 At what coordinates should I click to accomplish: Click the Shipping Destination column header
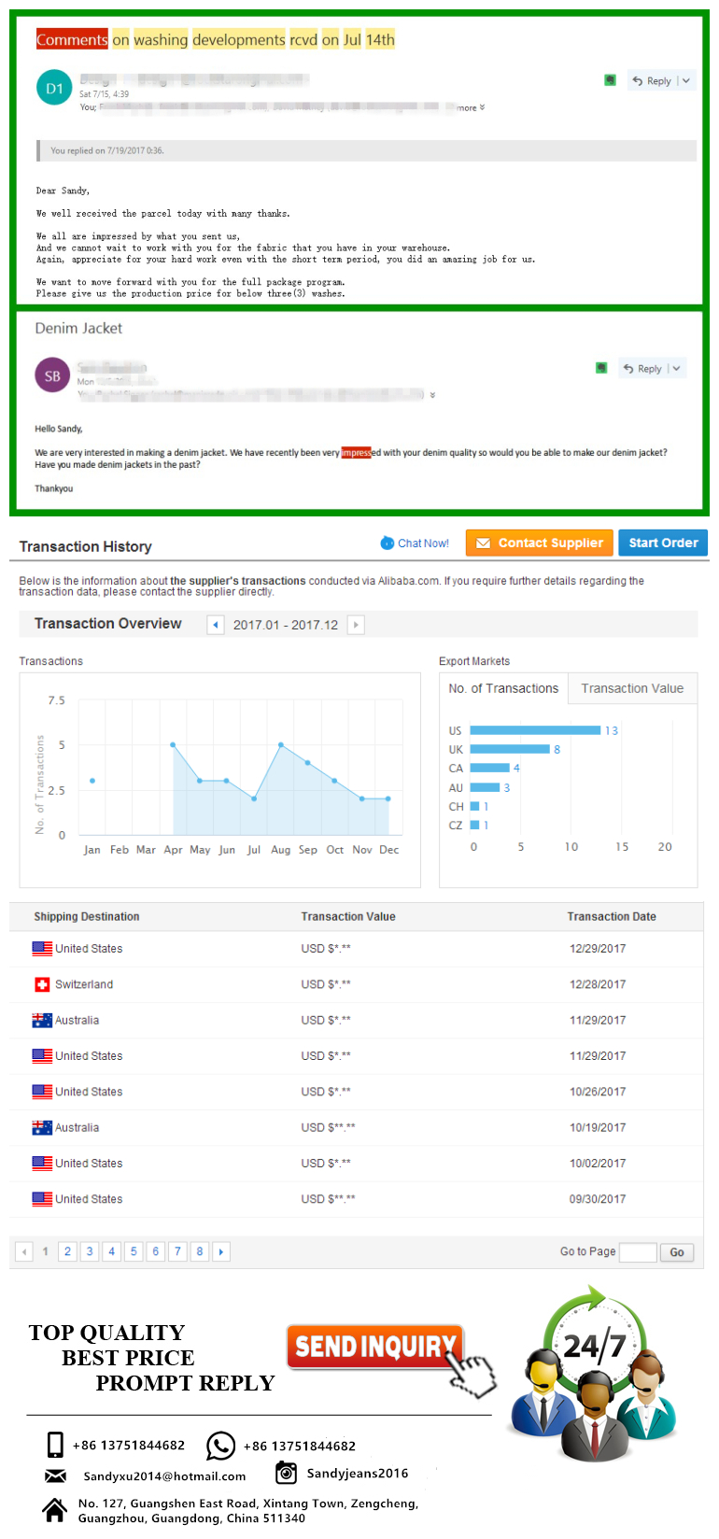pos(87,917)
